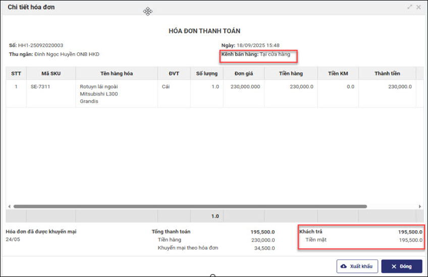Select the Số lượng column header
Image resolution: width=428 pixels, height=277 pixels.
pos(207,74)
